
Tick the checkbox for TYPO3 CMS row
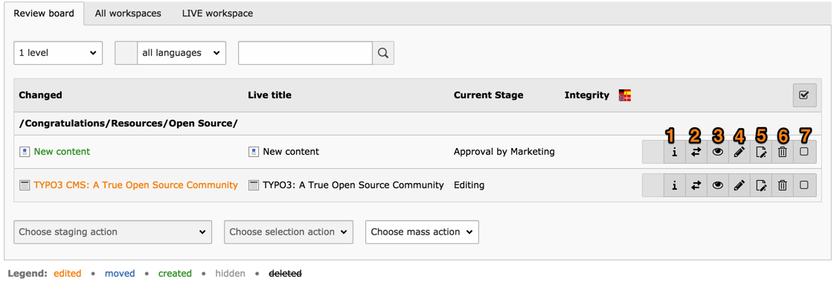[x=804, y=185]
